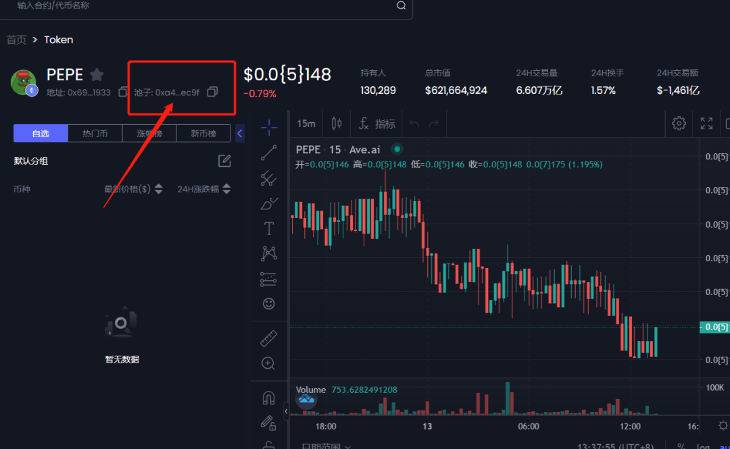Select the zoom-in magnifier tool
730x449 pixels.
(x=268, y=363)
